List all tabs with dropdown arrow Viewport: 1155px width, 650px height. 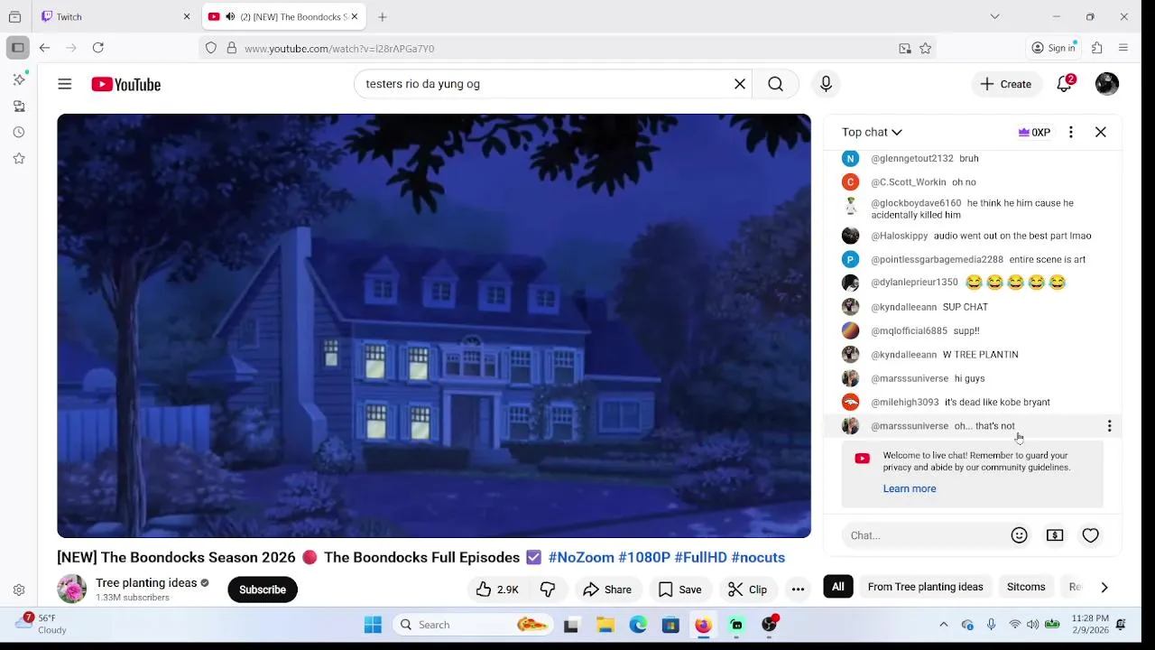994,16
